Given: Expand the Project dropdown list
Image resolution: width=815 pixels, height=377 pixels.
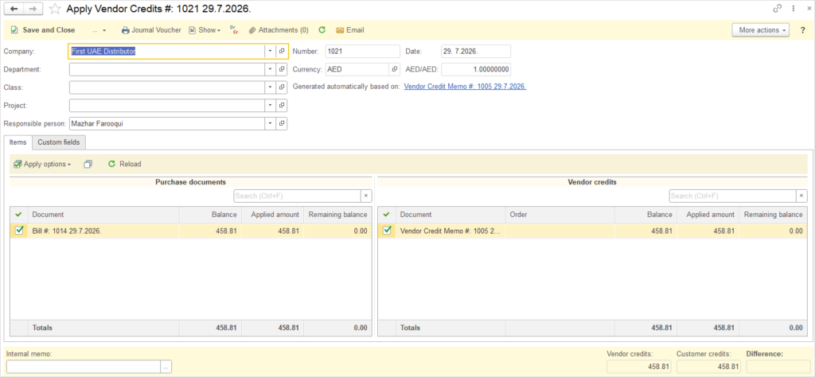Looking at the screenshot, I should pyautogui.click(x=270, y=106).
